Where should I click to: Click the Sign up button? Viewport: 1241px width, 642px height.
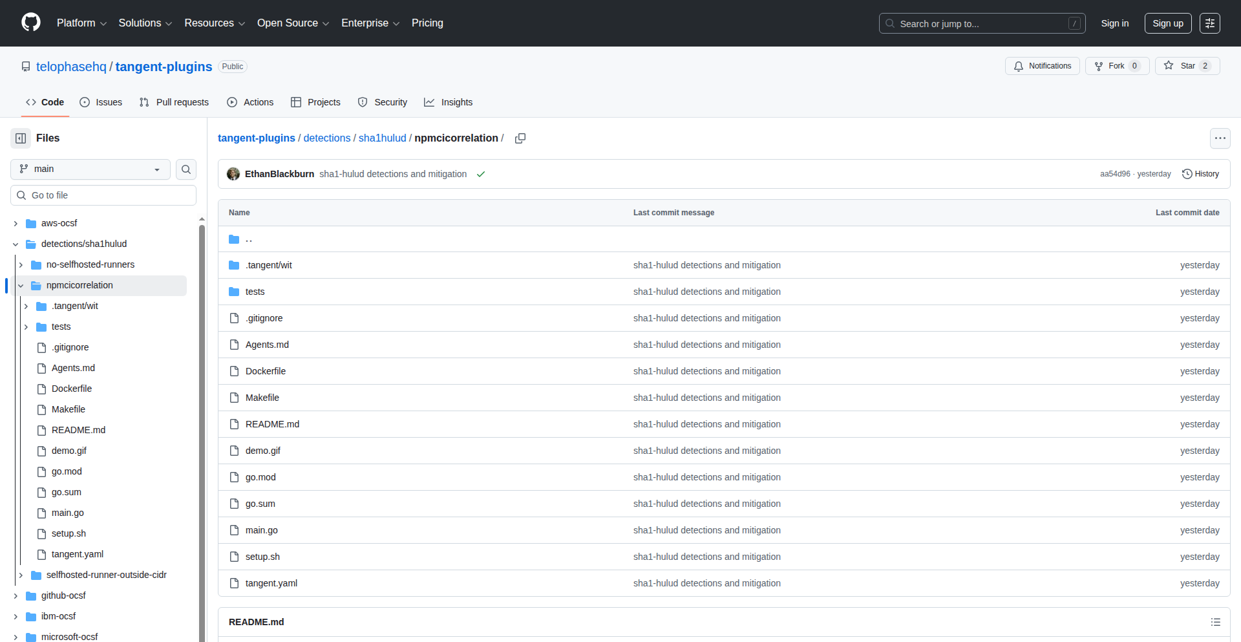pyautogui.click(x=1167, y=23)
